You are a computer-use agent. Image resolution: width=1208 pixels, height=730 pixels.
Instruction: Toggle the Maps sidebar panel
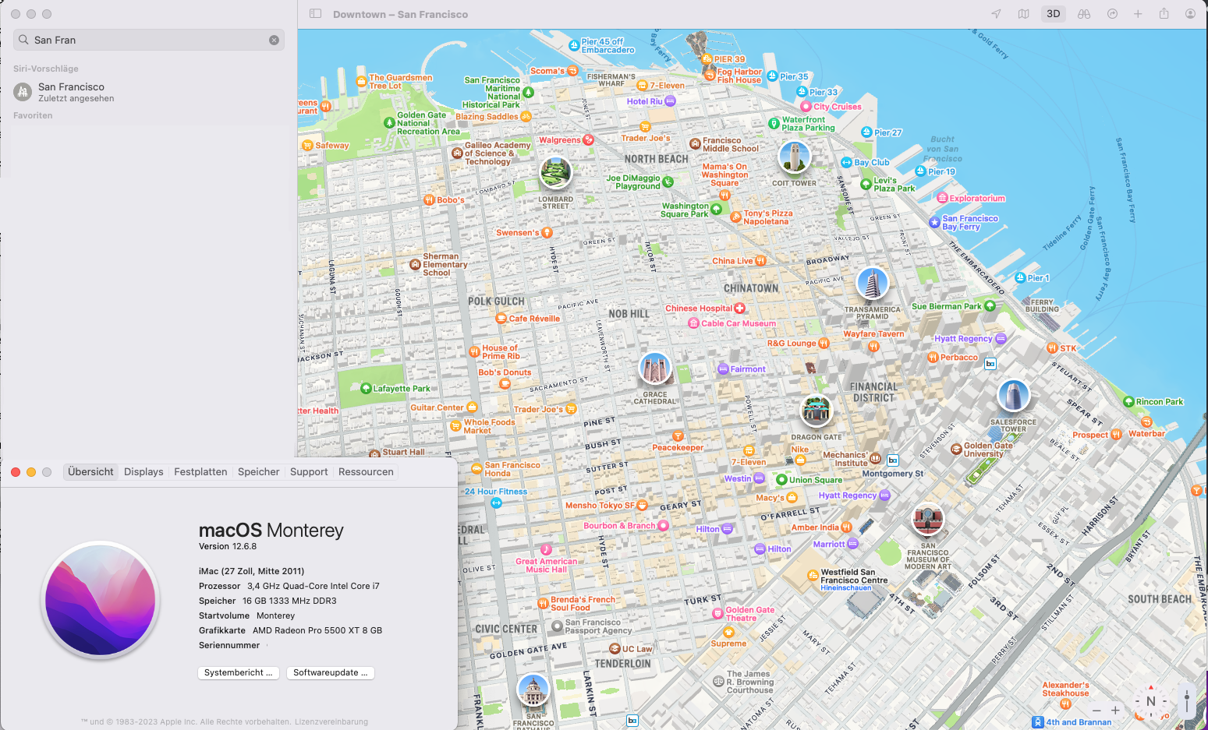[x=315, y=14]
